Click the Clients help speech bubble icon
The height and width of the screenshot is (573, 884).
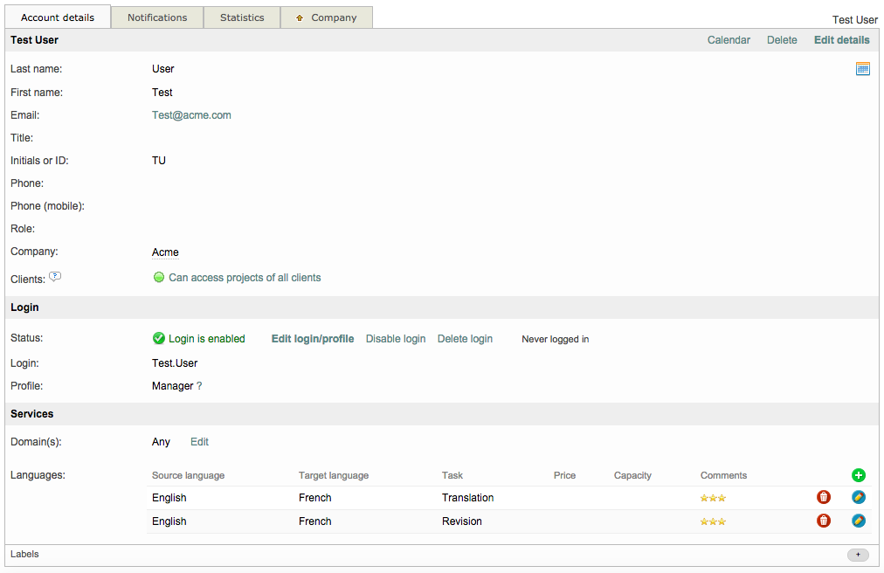click(55, 277)
